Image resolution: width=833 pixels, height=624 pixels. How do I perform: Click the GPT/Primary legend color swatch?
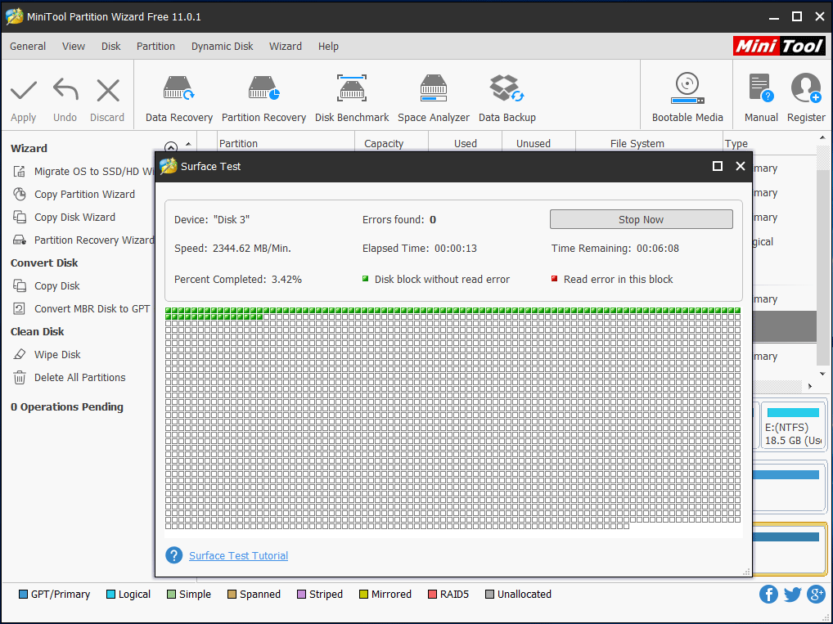tap(23, 595)
